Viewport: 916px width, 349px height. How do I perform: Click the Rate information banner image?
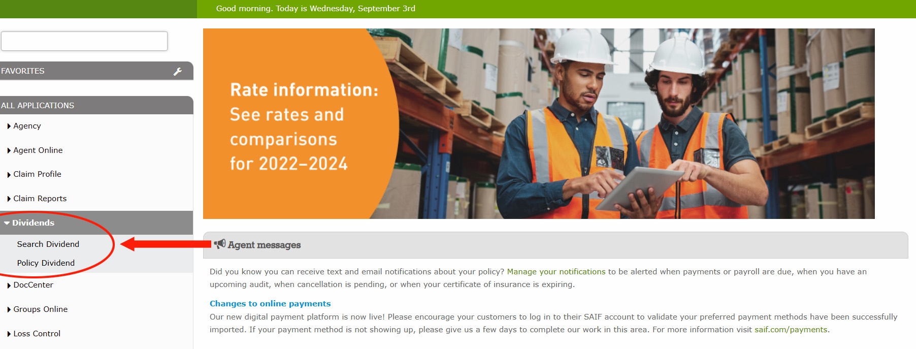pos(538,124)
